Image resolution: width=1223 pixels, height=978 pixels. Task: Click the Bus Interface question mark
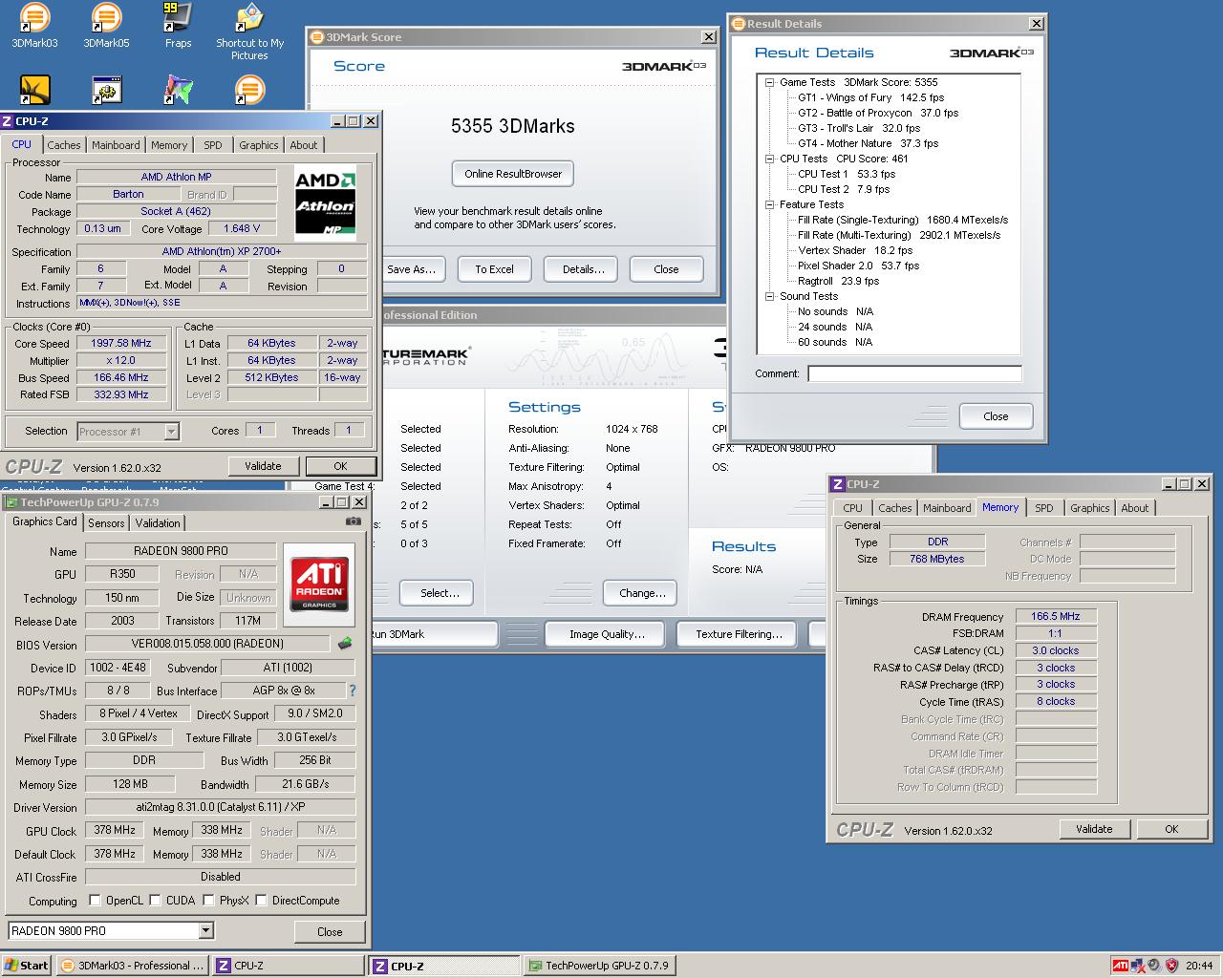(x=353, y=691)
